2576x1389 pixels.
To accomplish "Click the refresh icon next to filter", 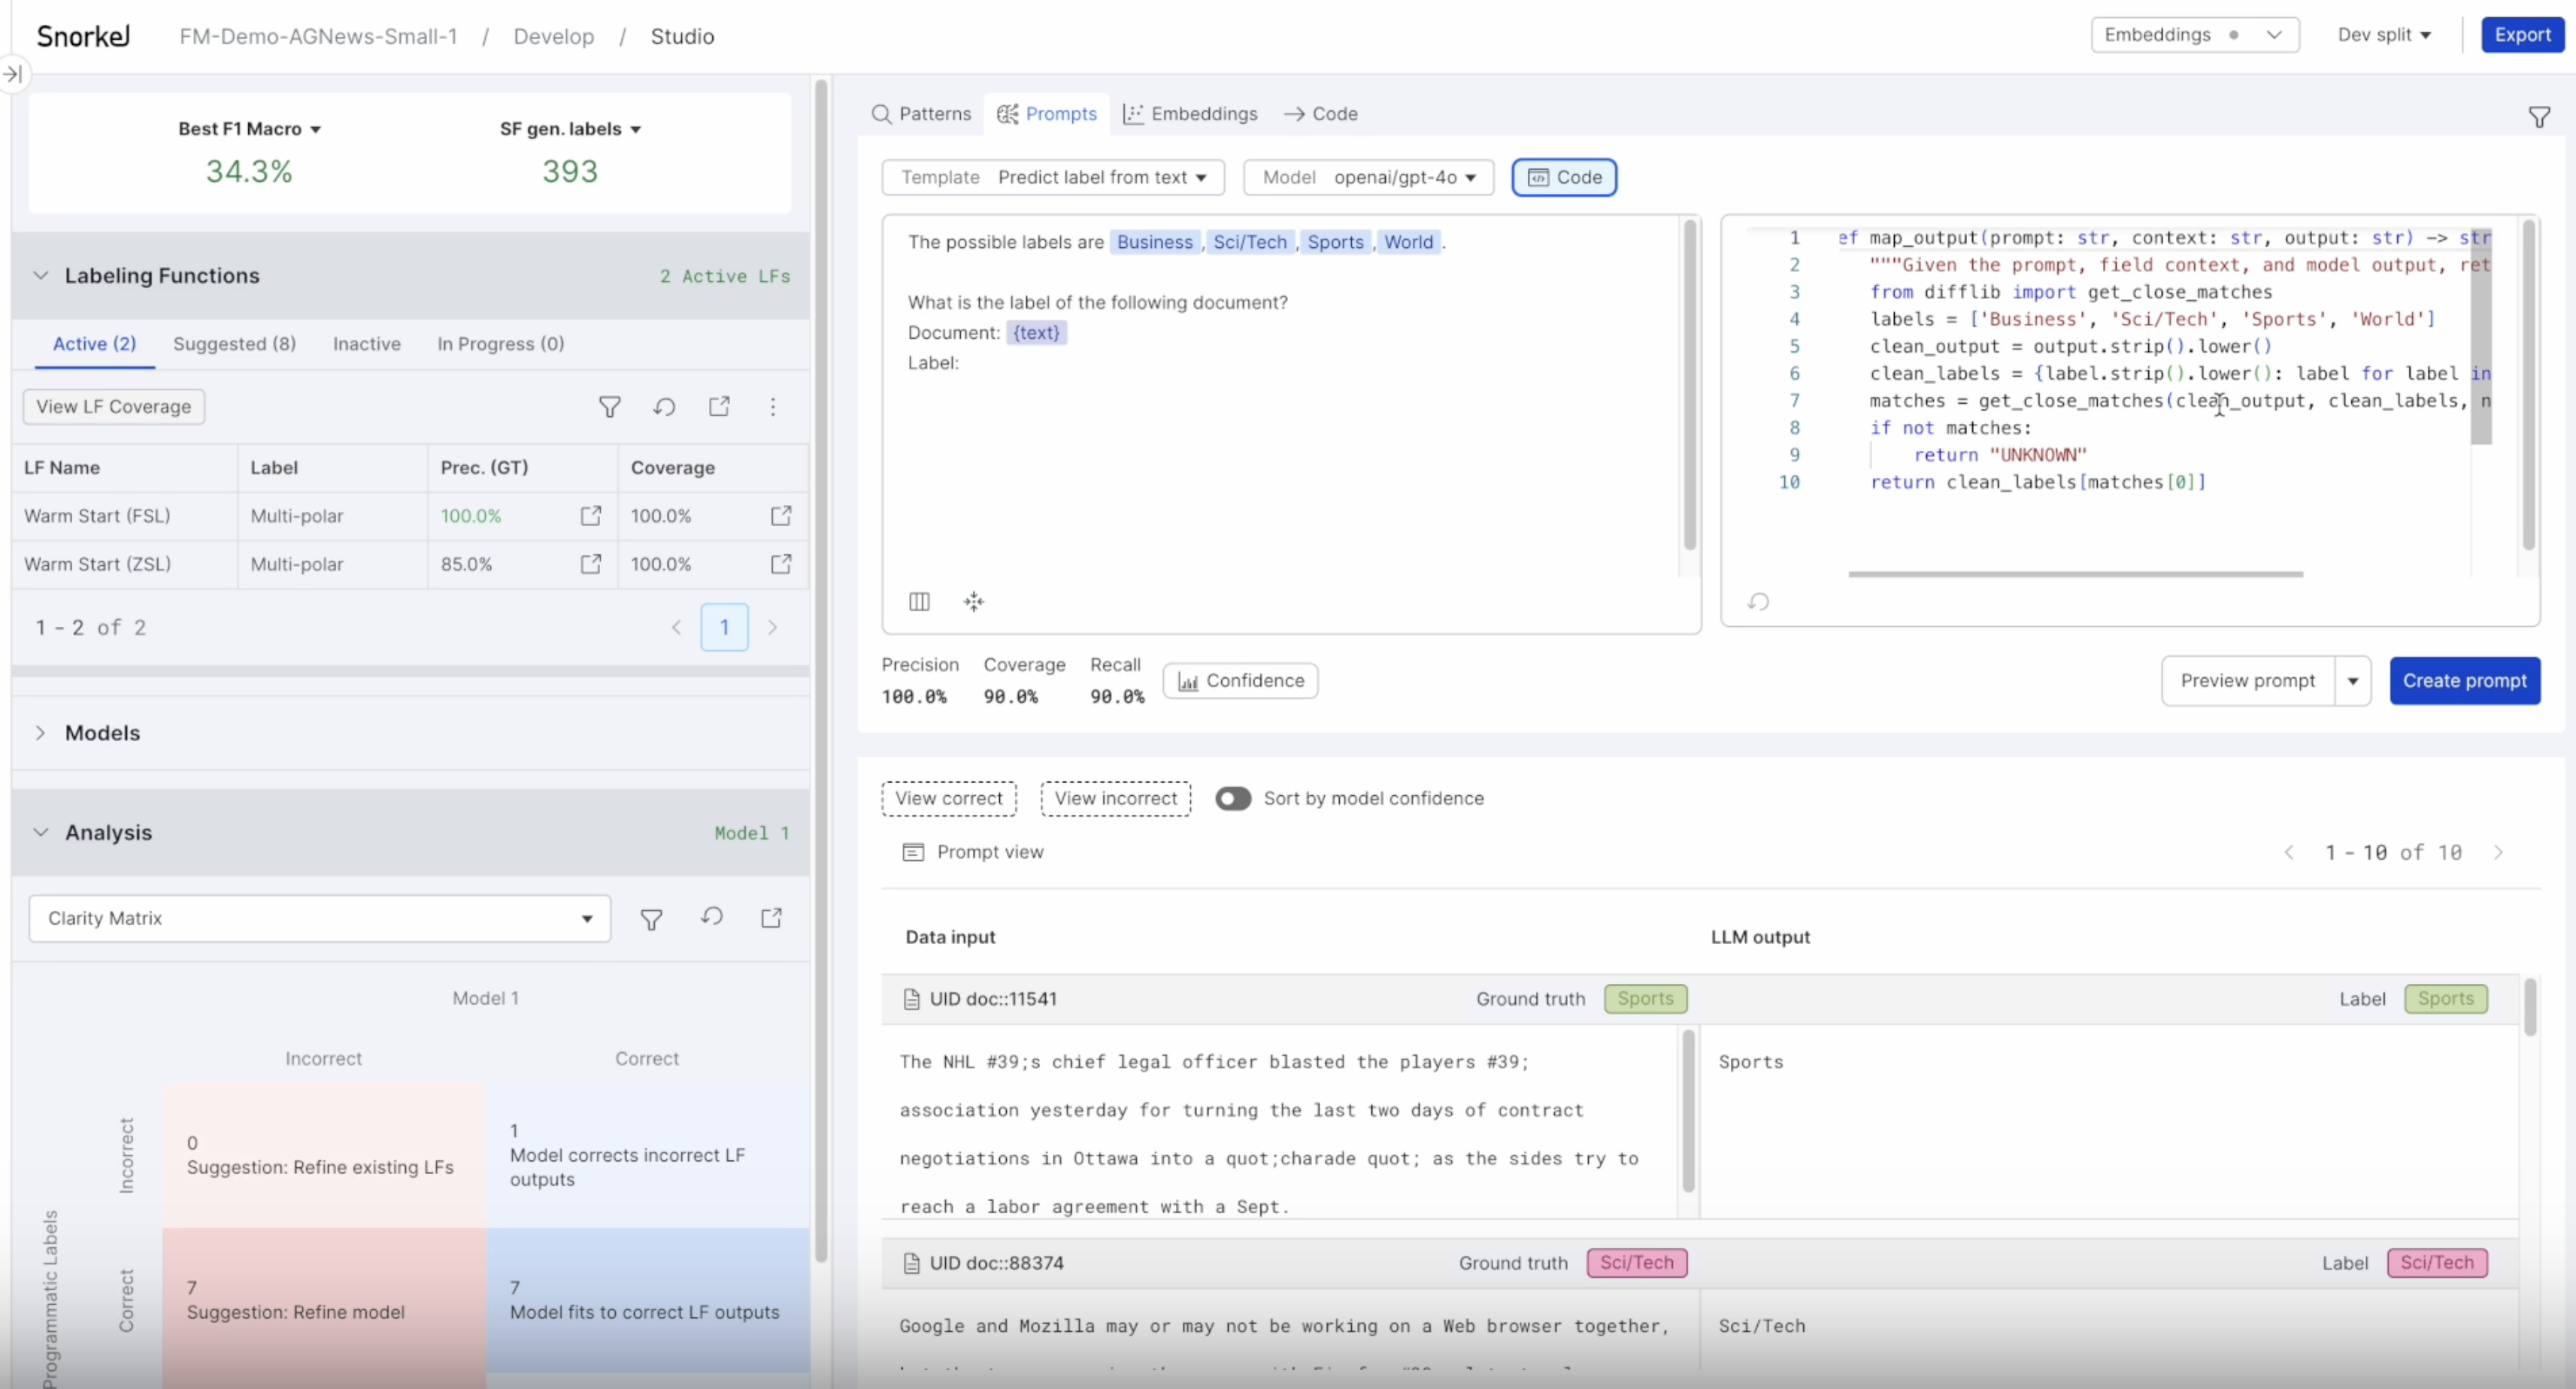I will tap(664, 407).
